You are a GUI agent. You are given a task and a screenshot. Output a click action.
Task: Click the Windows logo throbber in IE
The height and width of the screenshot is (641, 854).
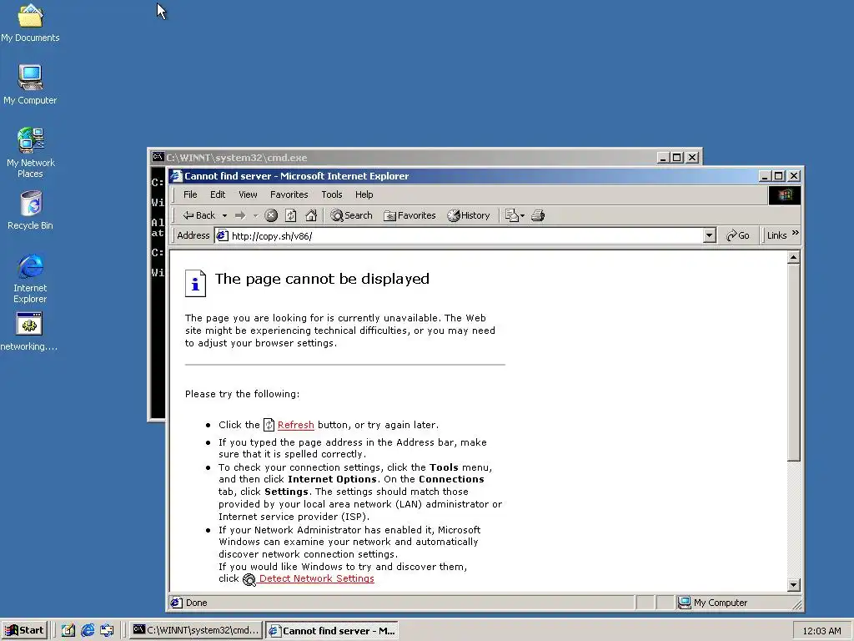pos(785,195)
